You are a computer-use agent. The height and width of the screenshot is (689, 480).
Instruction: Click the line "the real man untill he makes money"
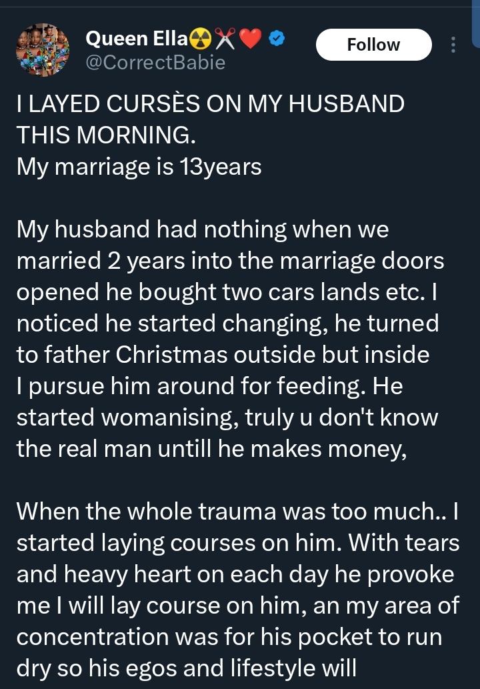click(211, 448)
